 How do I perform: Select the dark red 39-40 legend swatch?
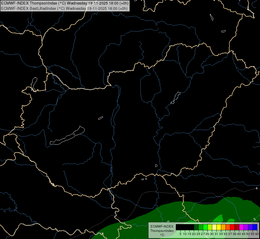click(x=237, y=227)
